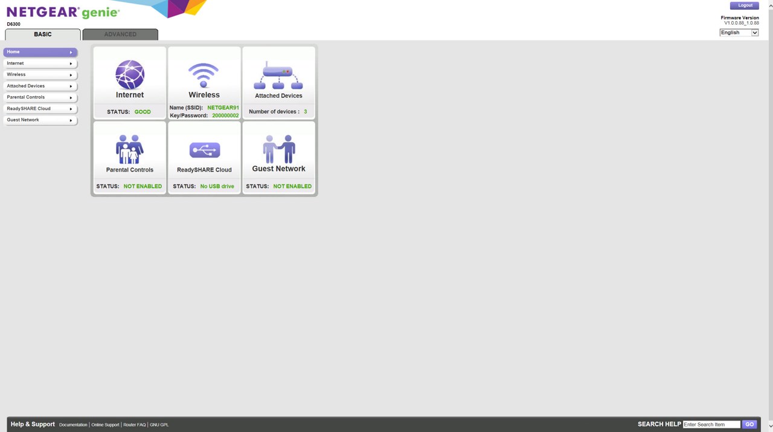Open the Attached Devices router icon

coord(278,75)
